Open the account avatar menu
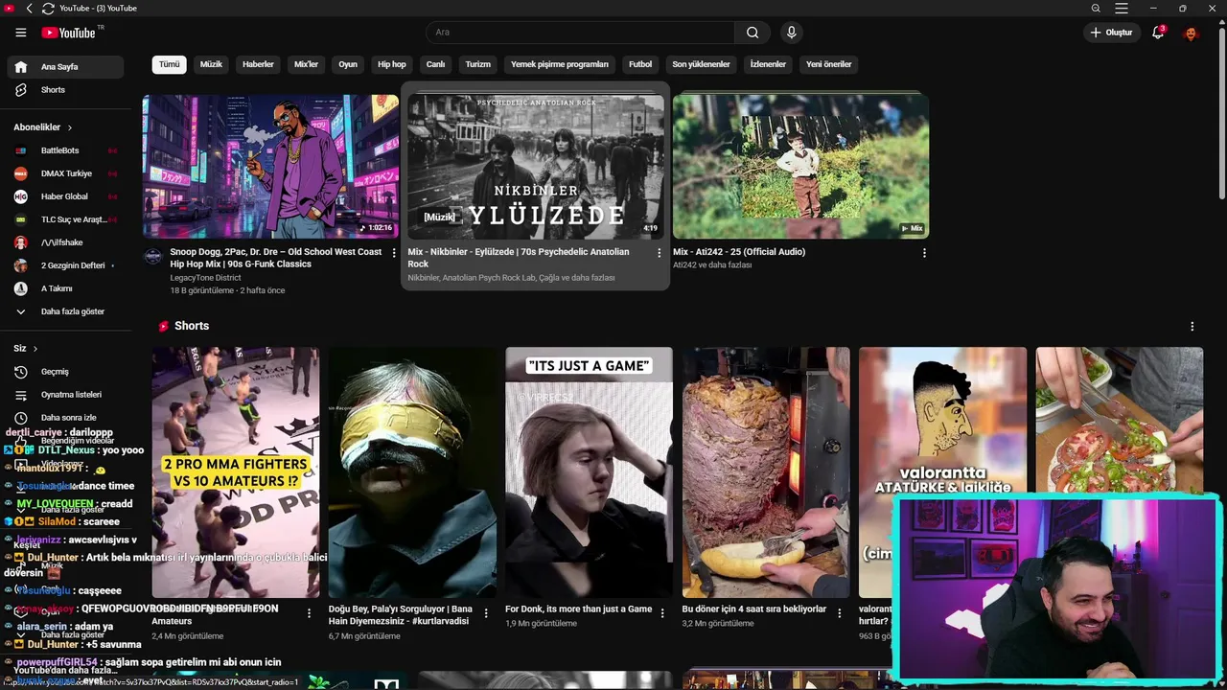The image size is (1227, 690). [x=1192, y=33]
